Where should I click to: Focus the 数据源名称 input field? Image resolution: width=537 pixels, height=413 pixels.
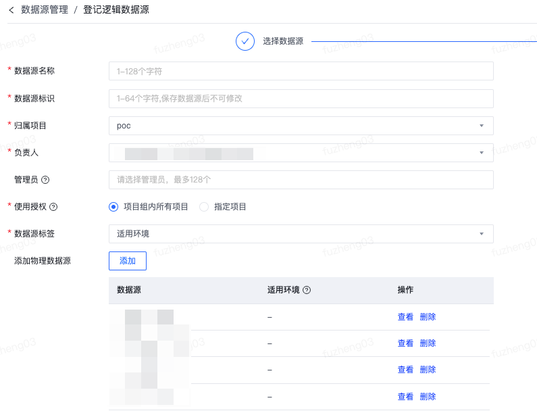pyautogui.click(x=301, y=72)
